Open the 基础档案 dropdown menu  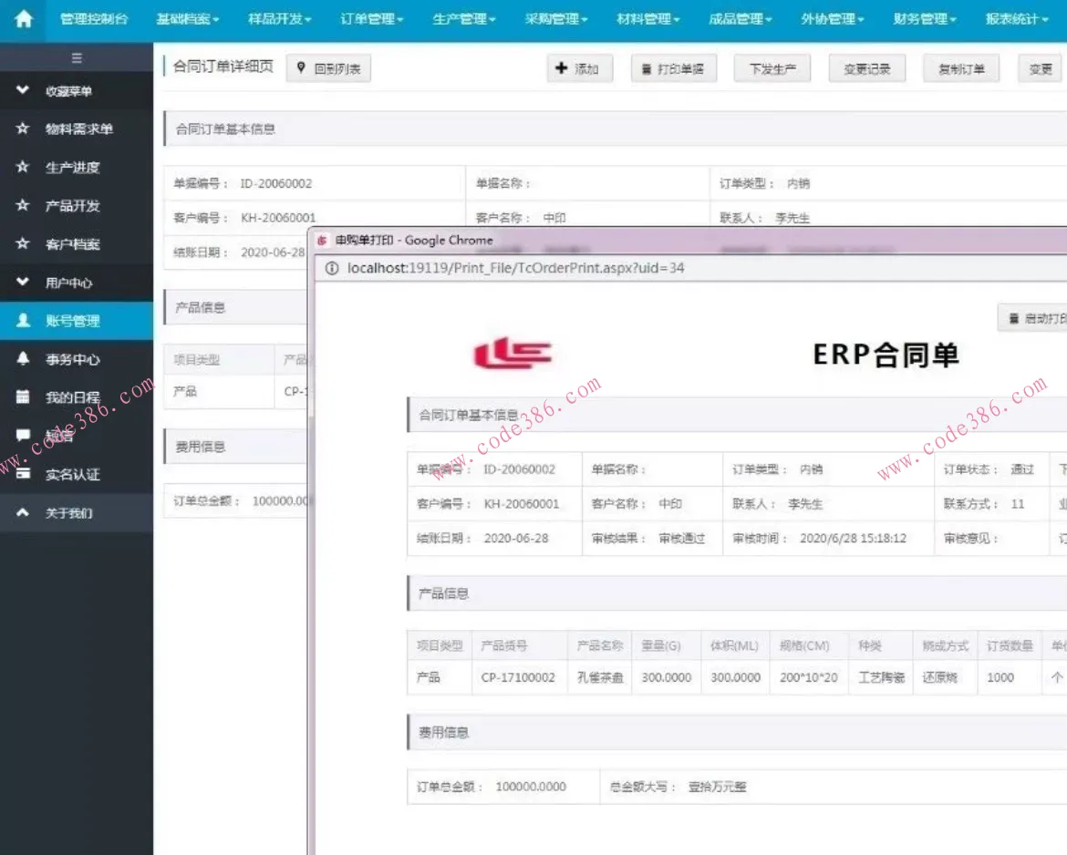(x=186, y=18)
